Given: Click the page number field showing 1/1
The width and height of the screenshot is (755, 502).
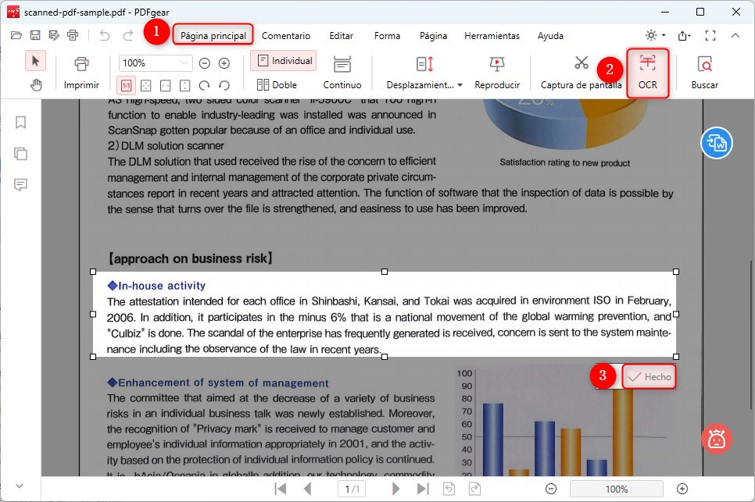Looking at the screenshot, I should [x=351, y=489].
